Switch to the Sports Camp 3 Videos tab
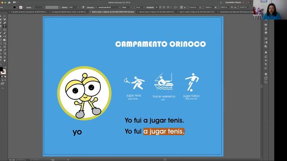This screenshot has width=287, height=161. pyautogui.click(x=197, y=12)
